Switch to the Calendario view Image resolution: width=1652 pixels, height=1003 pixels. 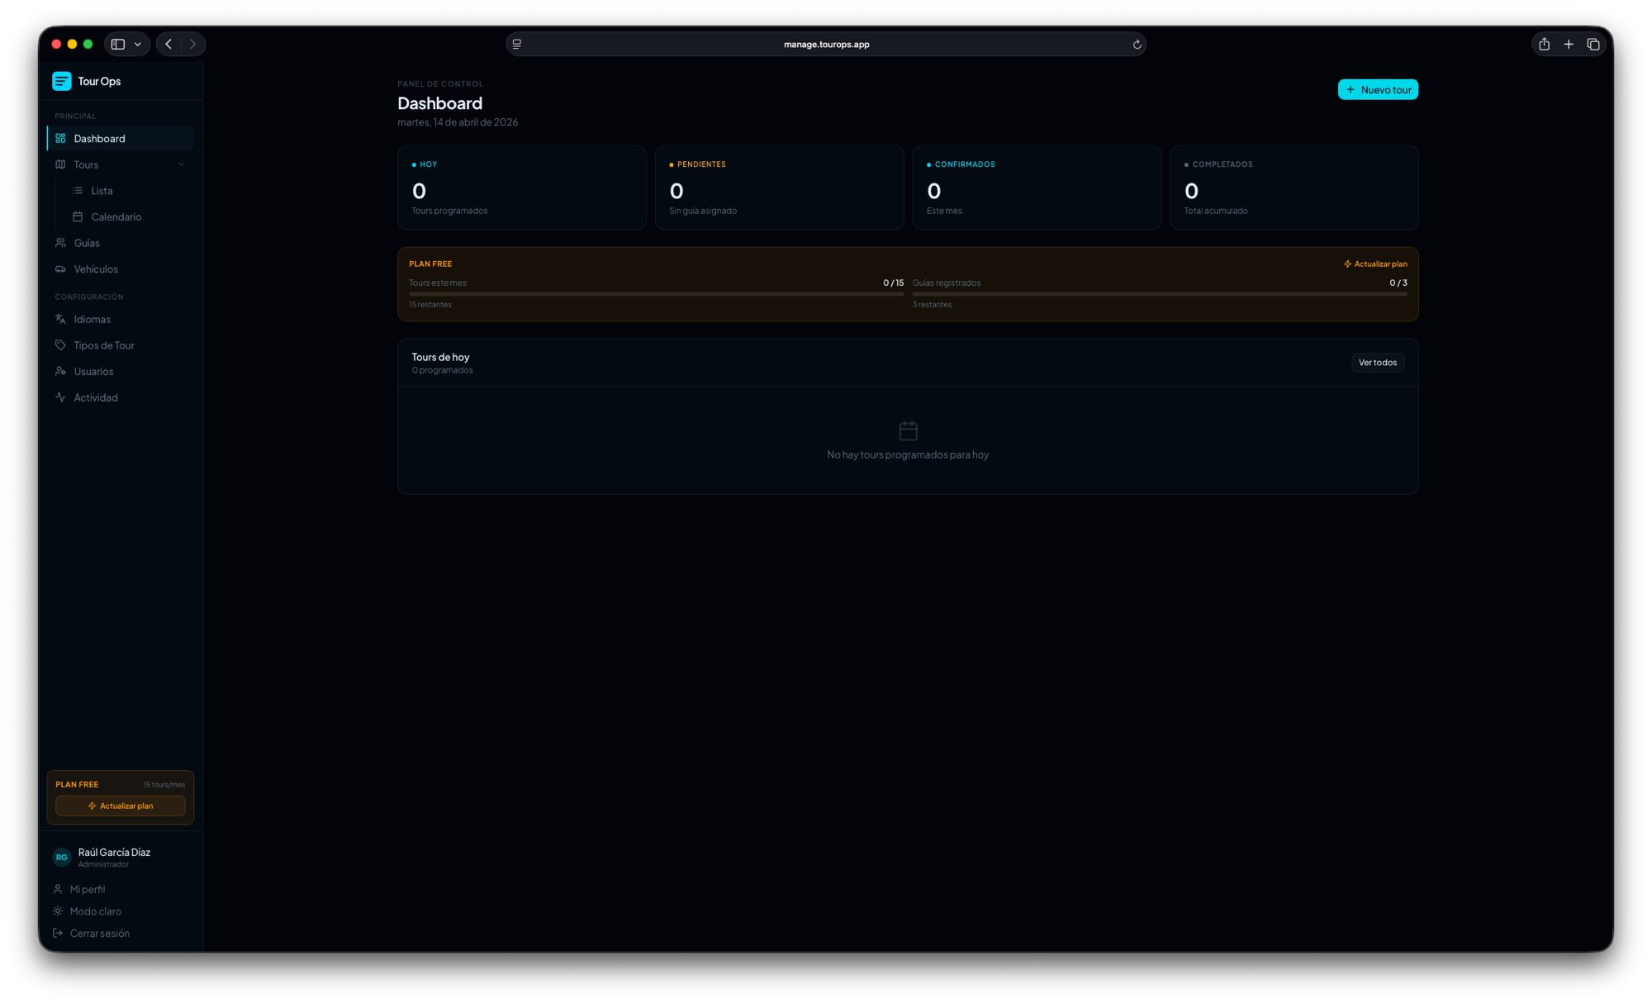[x=116, y=216]
